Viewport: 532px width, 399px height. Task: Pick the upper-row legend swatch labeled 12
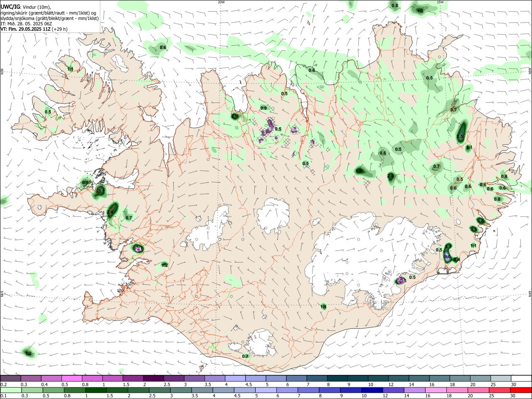point(398,378)
